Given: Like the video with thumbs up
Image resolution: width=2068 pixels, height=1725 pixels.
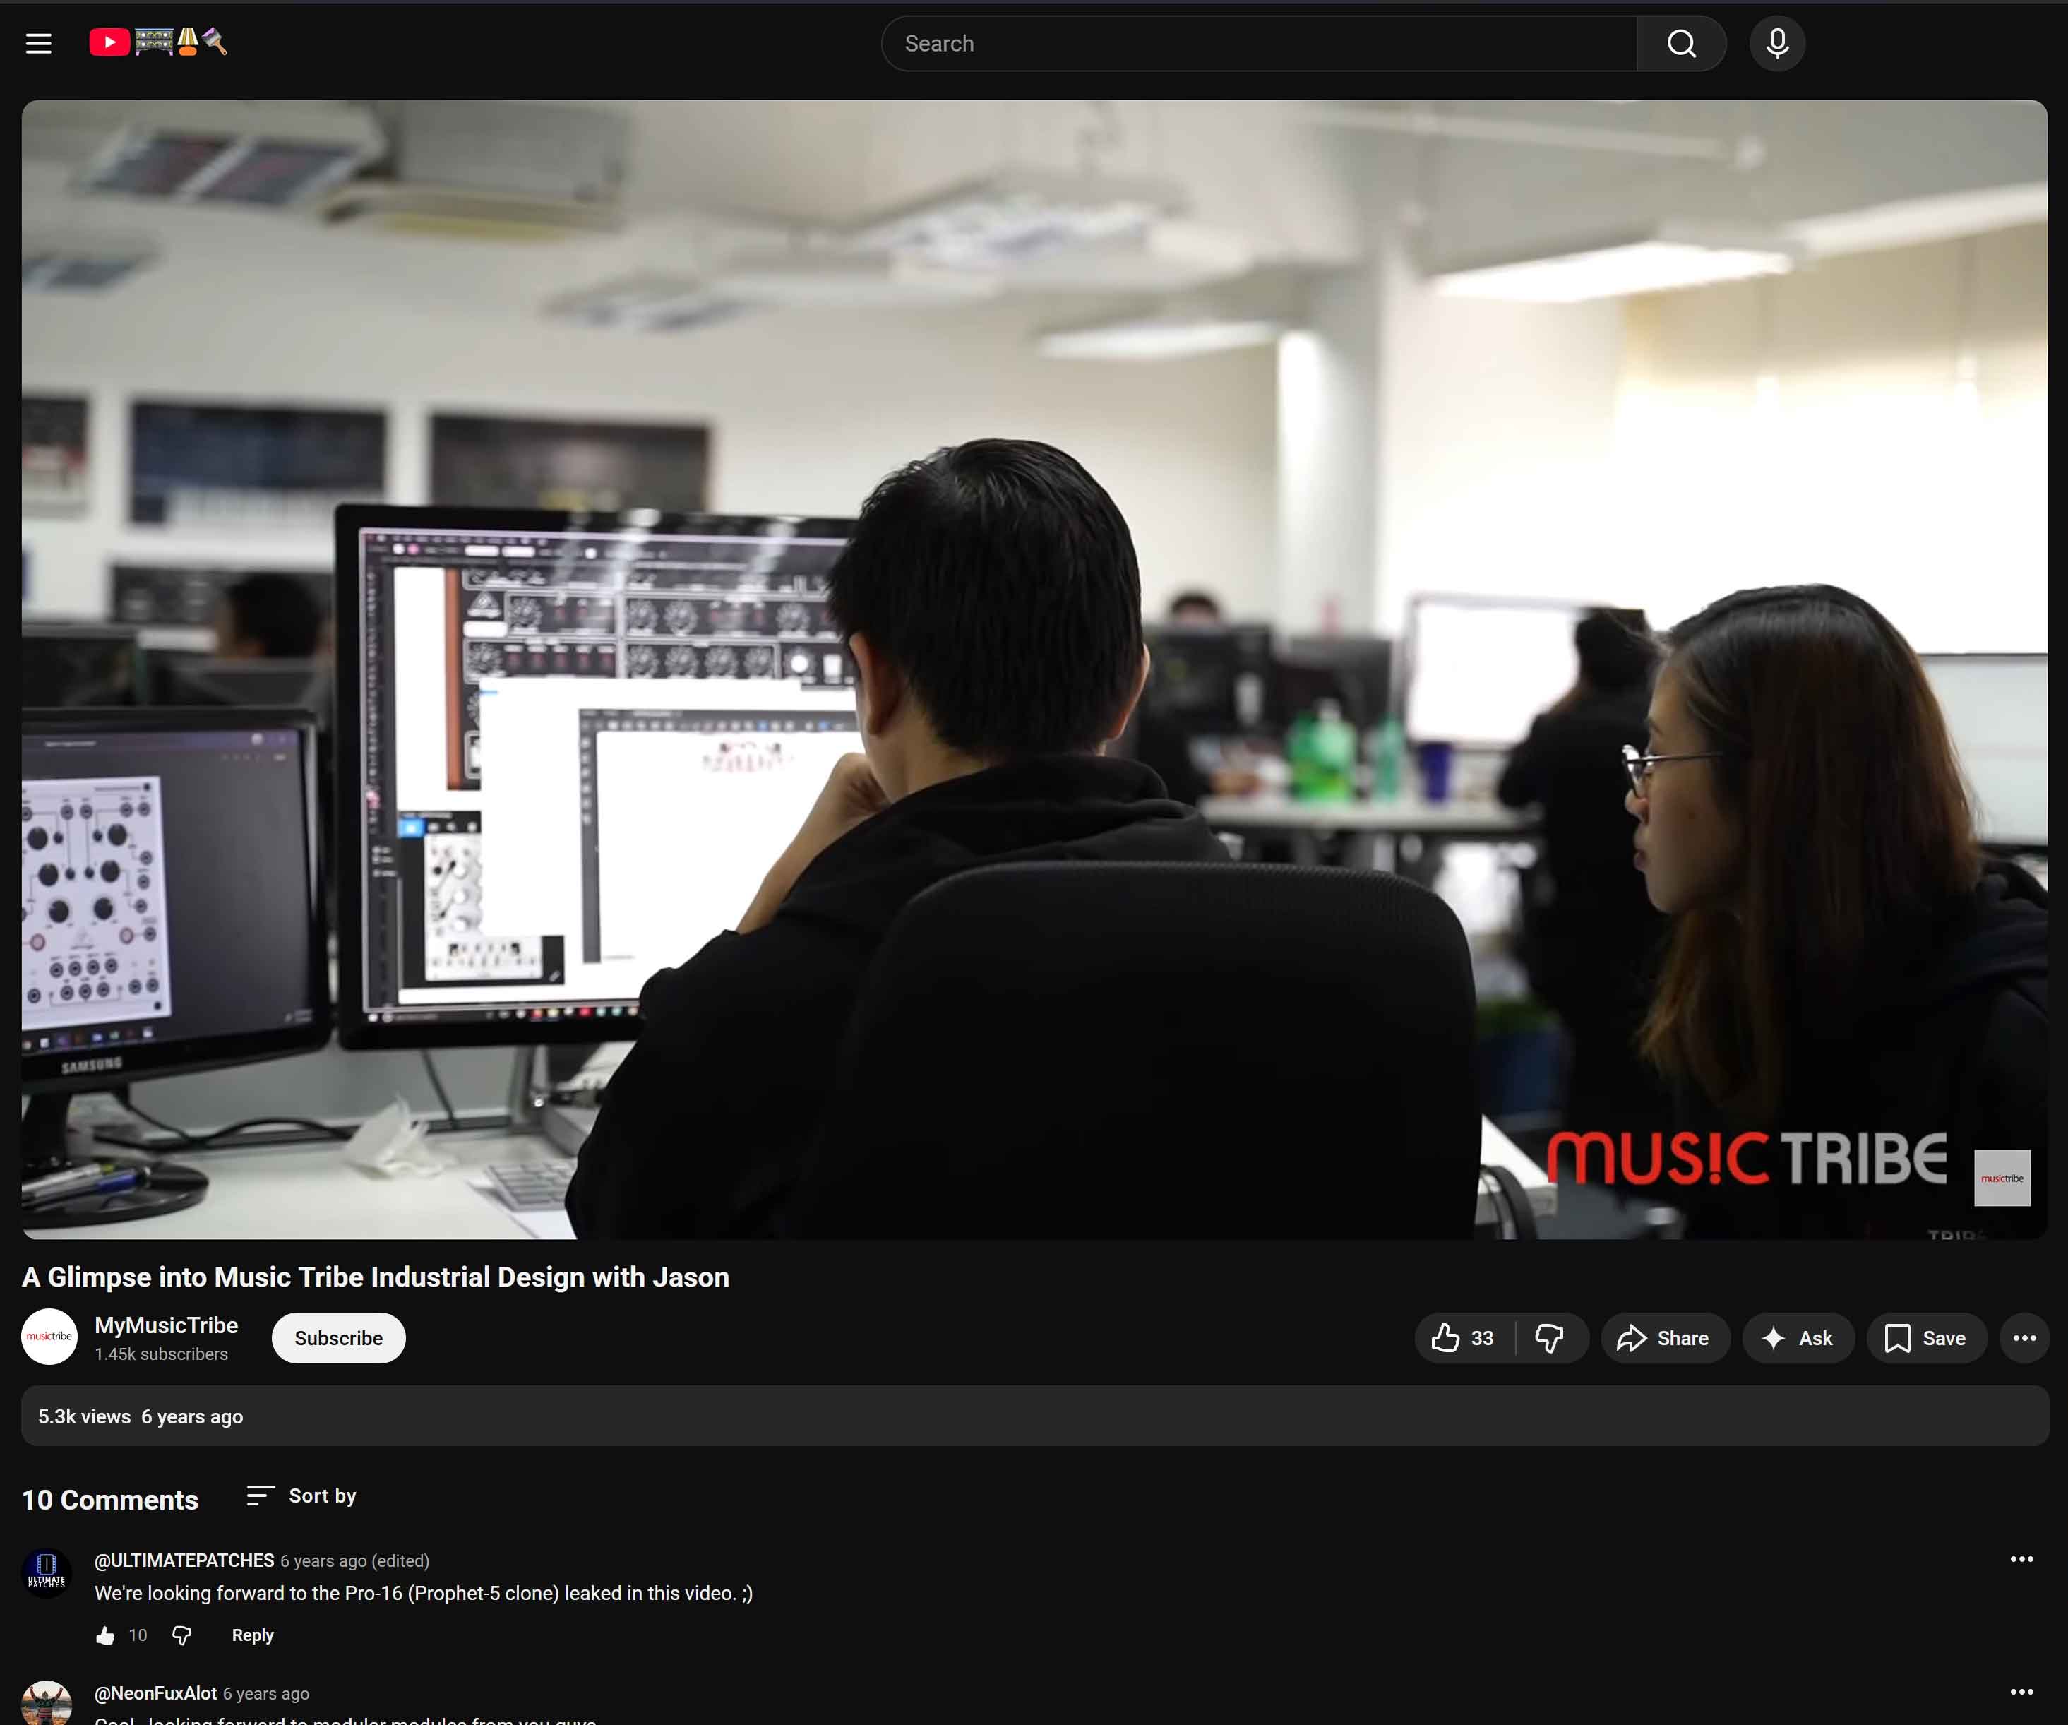Looking at the screenshot, I should coord(1464,1338).
